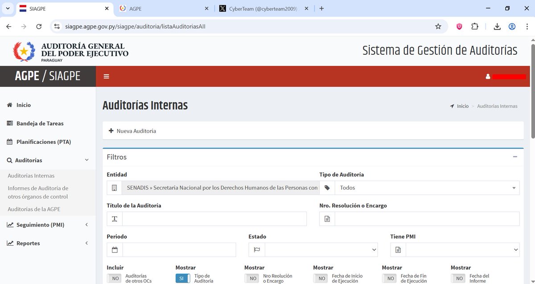Viewport: 535px width, 284px height.
Task: Click the document icon beside Tiene PMI
Action: click(x=397, y=250)
